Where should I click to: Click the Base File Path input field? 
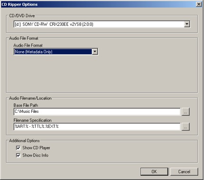pyautogui.click(x=97, y=111)
